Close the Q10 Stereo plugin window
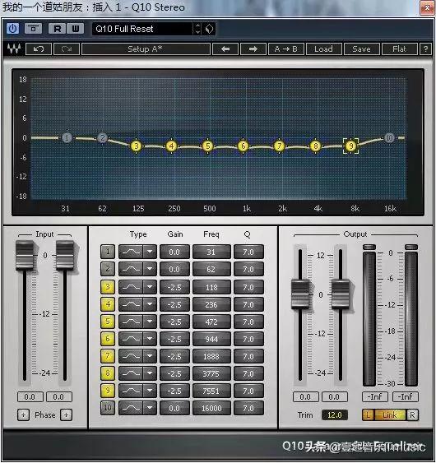The height and width of the screenshot is (463, 436). point(427,7)
